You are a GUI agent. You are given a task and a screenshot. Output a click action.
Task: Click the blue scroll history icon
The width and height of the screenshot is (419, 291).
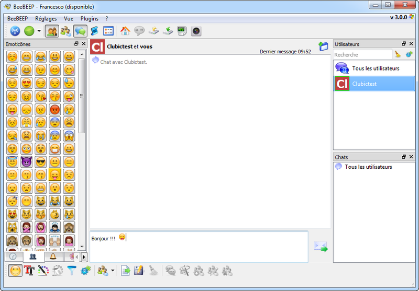pyautogui.click(x=94, y=31)
